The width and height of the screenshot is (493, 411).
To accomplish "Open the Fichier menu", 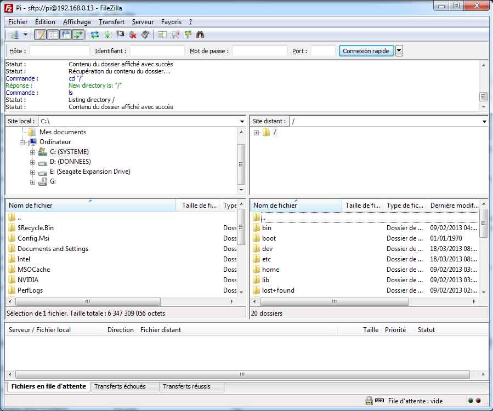I will pyautogui.click(x=18, y=22).
